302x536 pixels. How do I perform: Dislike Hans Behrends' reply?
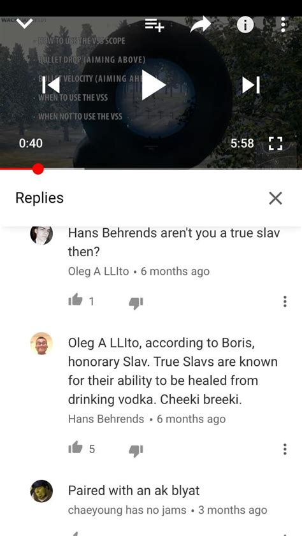[x=136, y=450]
